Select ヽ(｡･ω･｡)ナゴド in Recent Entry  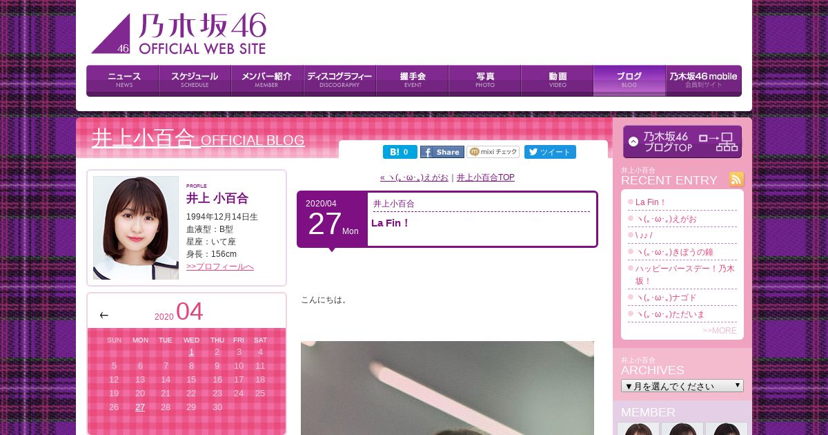tap(666, 298)
